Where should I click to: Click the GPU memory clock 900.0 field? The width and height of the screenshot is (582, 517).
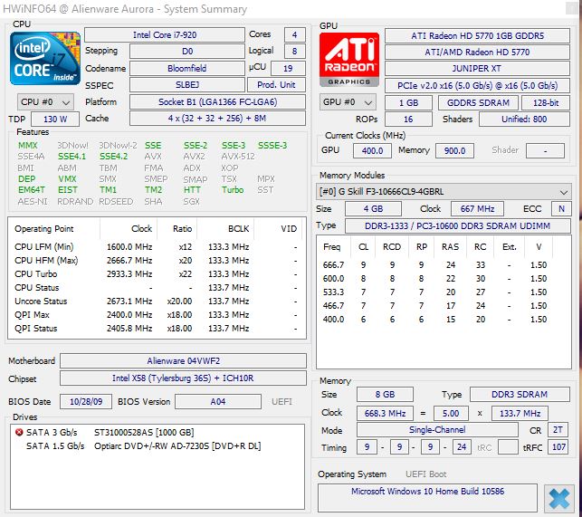454,151
